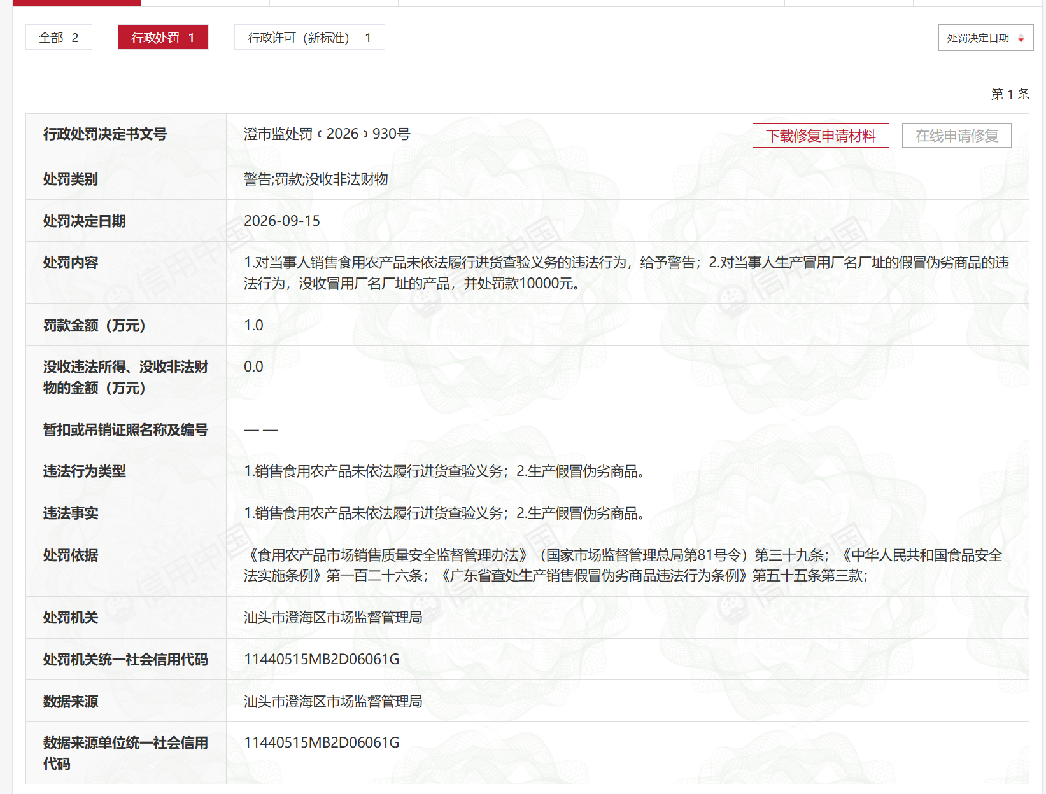Click the 违法行为类型 value text
1046x794 pixels.
click(x=444, y=471)
